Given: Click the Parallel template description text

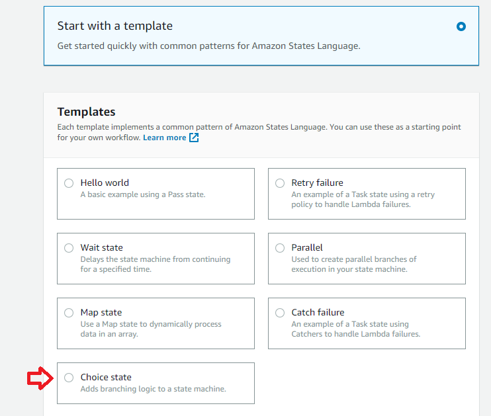Looking at the screenshot, I should pos(354,265).
